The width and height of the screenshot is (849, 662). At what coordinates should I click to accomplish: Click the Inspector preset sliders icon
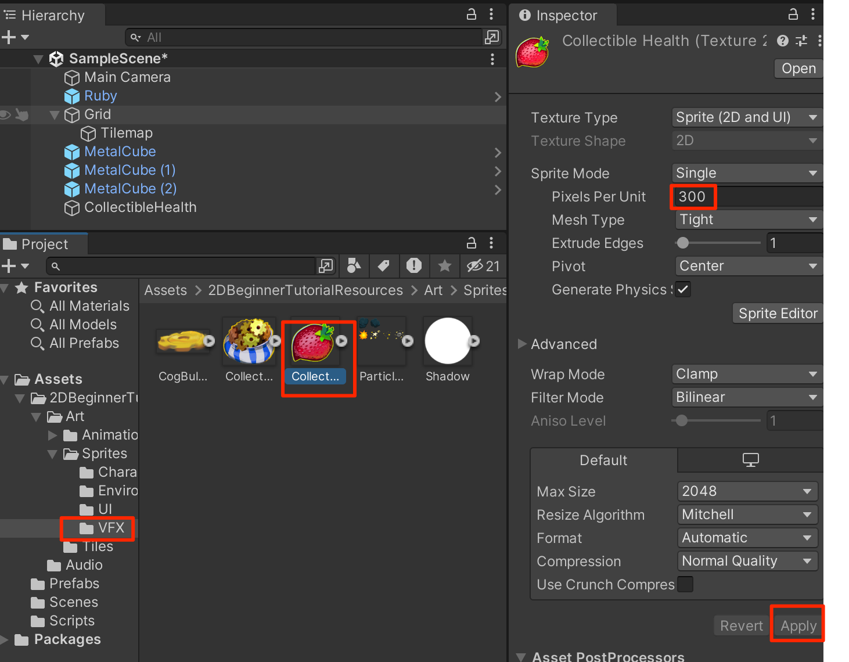pyautogui.click(x=801, y=41)
